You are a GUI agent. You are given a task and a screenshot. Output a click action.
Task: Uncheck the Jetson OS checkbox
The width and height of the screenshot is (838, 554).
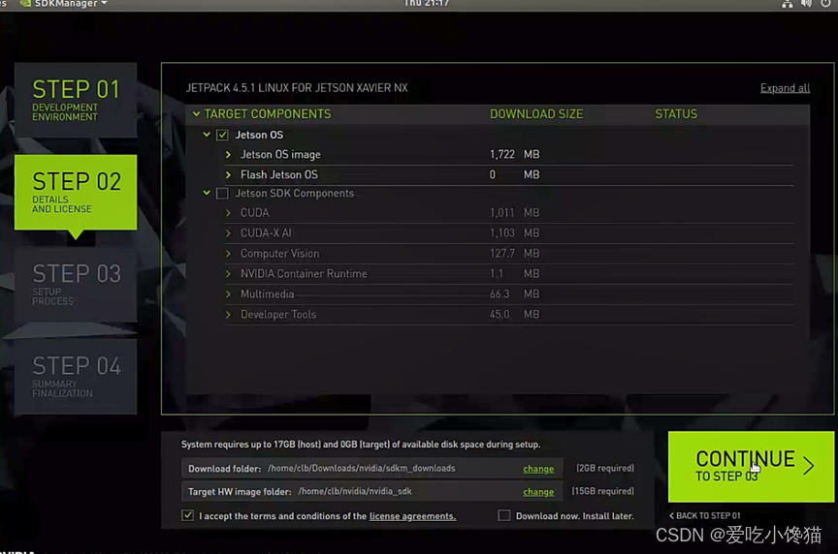click(222, 135)
